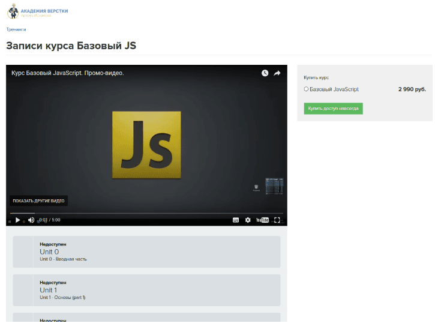Select the Базовый JavaScript radio option
Viewport: 435px width, 329px height.
coord(306,89)
